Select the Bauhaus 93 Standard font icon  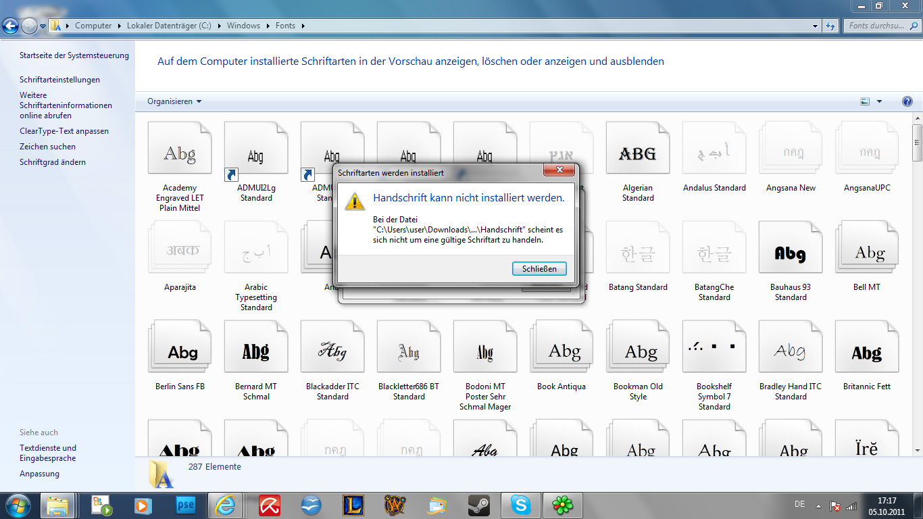tap(791, 253)
